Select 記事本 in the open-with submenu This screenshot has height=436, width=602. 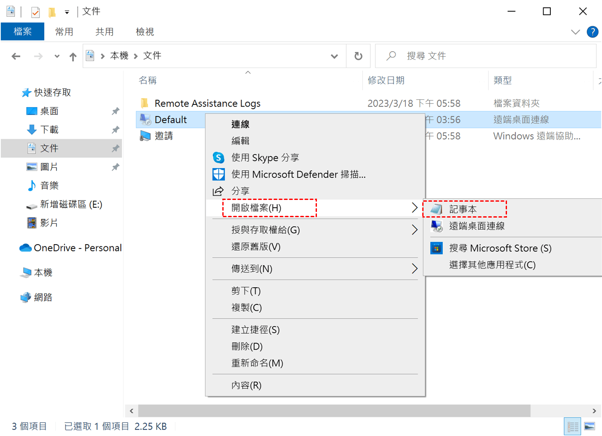pyautogui.click(x=513, y=209)
